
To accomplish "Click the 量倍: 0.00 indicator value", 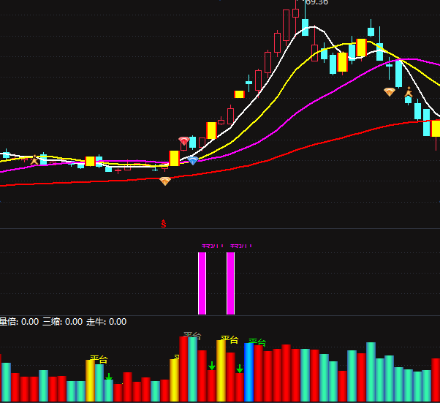I will (19, 322).
